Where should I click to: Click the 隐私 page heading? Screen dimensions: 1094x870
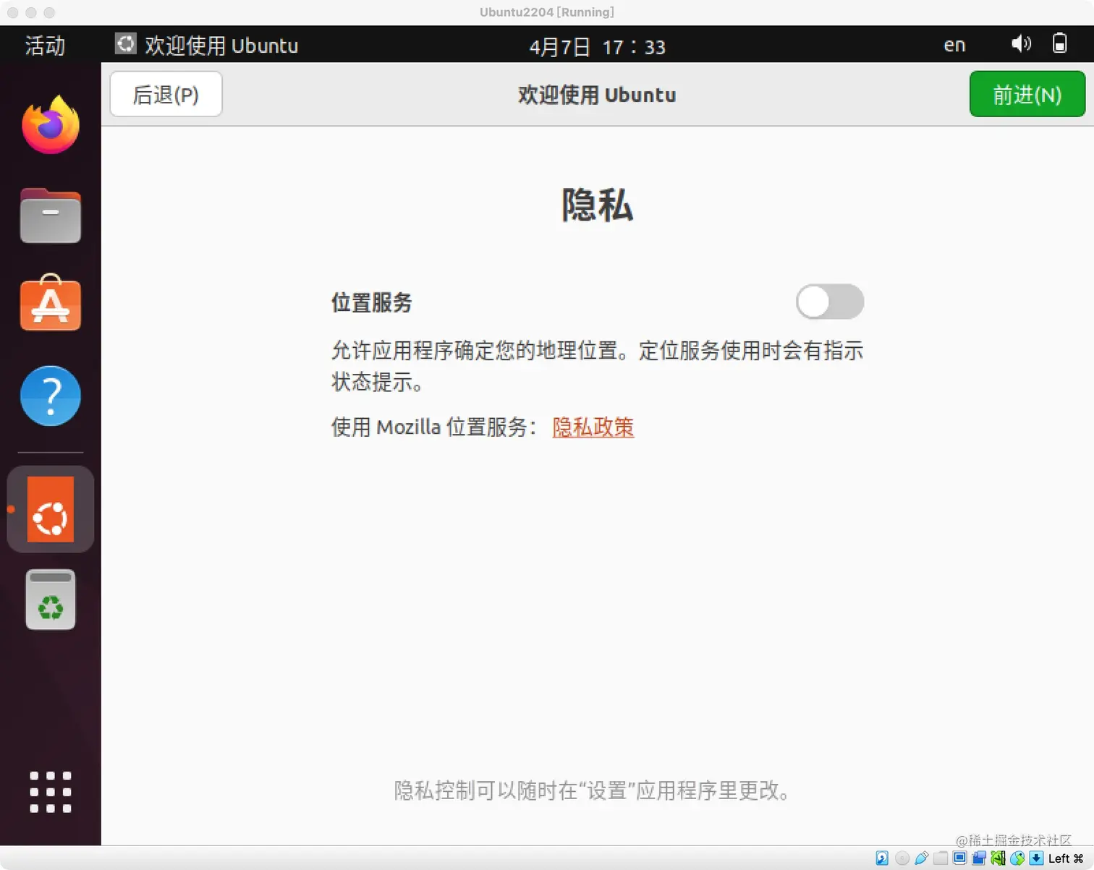pyautogui.click(x=597, y=205)
